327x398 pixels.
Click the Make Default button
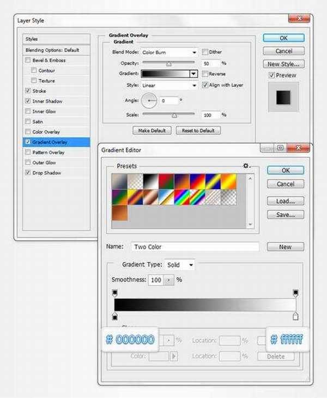coord(152,131)
